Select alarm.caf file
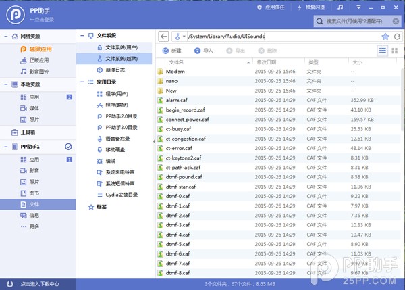This screenshot has height=290, width=405. (x=278, y=100)
